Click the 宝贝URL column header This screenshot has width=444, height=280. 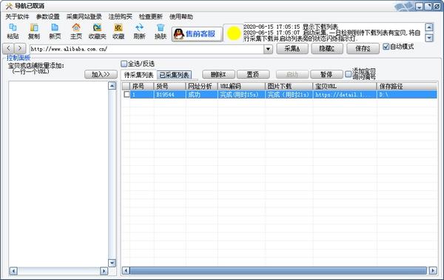click(x=345, y=86)
